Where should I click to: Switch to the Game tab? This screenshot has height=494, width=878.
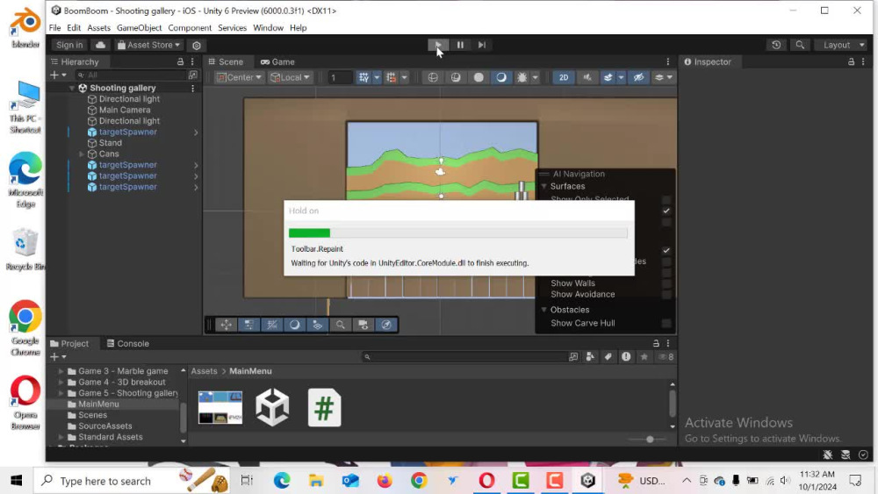pos(277,62)
